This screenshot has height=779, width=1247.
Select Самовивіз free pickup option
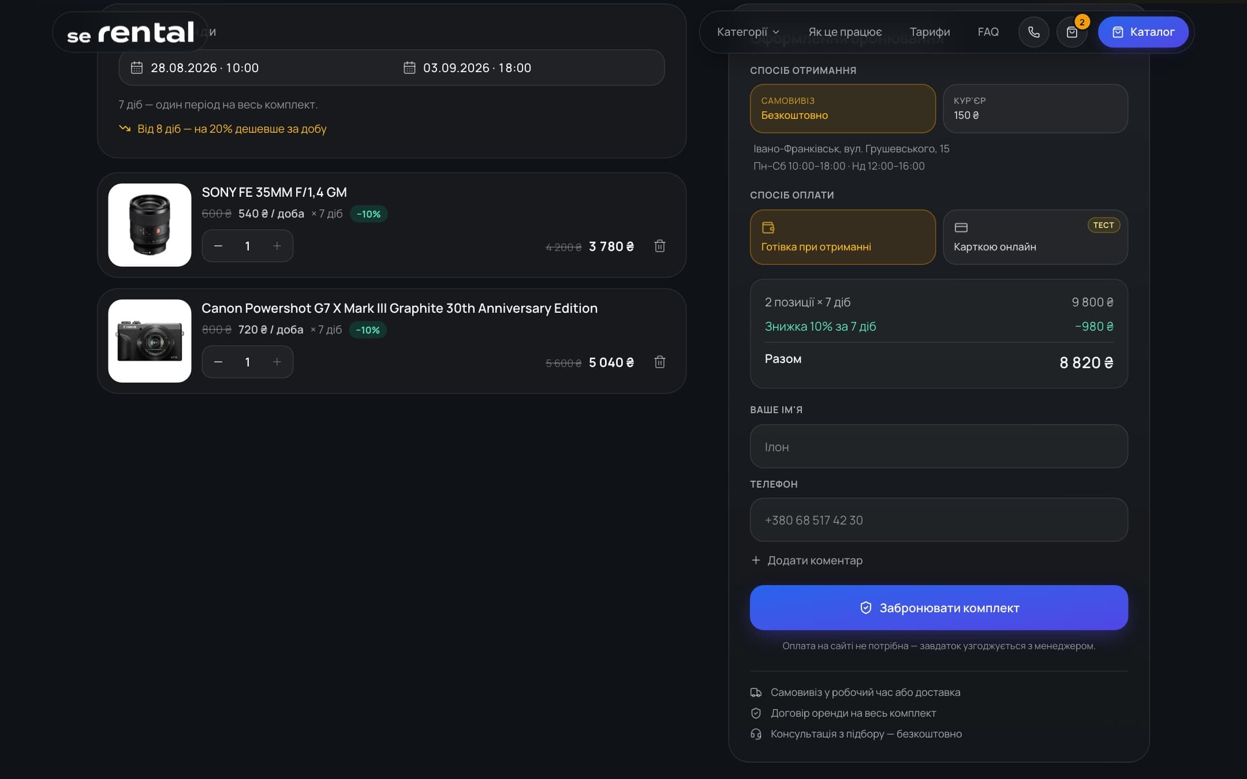[843, 108]
